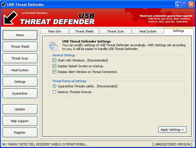Click the General Settings group title
The image size is (196, 148).
(x=64, y=55)
